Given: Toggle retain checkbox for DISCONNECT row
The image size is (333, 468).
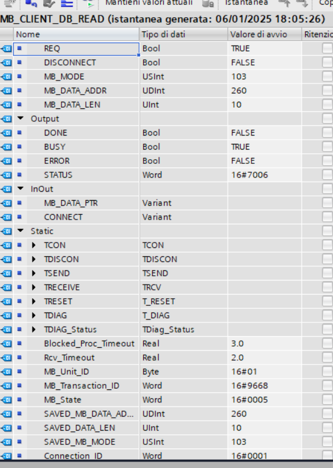Looking at the screenshot, I should click(327, 62).
